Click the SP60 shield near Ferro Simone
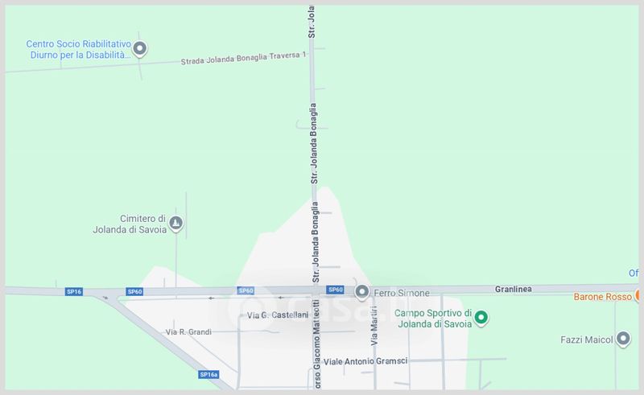 coord(335,290)
